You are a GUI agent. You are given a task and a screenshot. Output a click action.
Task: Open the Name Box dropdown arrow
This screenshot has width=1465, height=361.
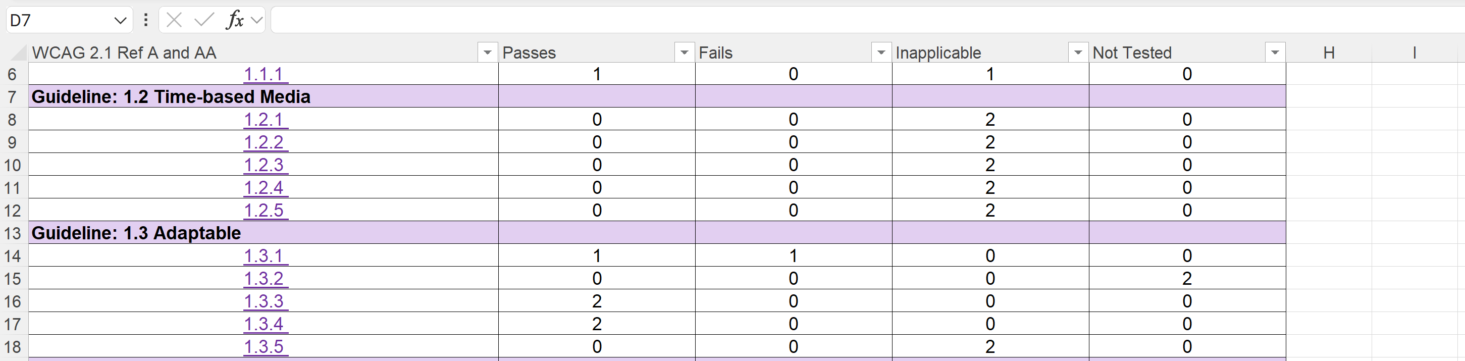[x=120, y=21]
